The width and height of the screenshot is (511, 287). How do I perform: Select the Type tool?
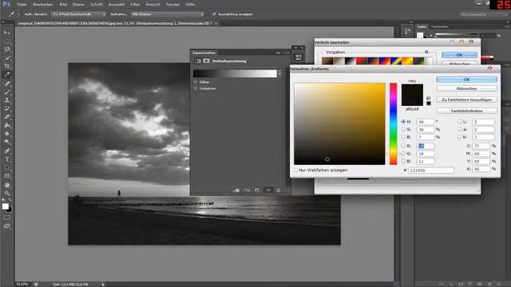coord(7,159)
